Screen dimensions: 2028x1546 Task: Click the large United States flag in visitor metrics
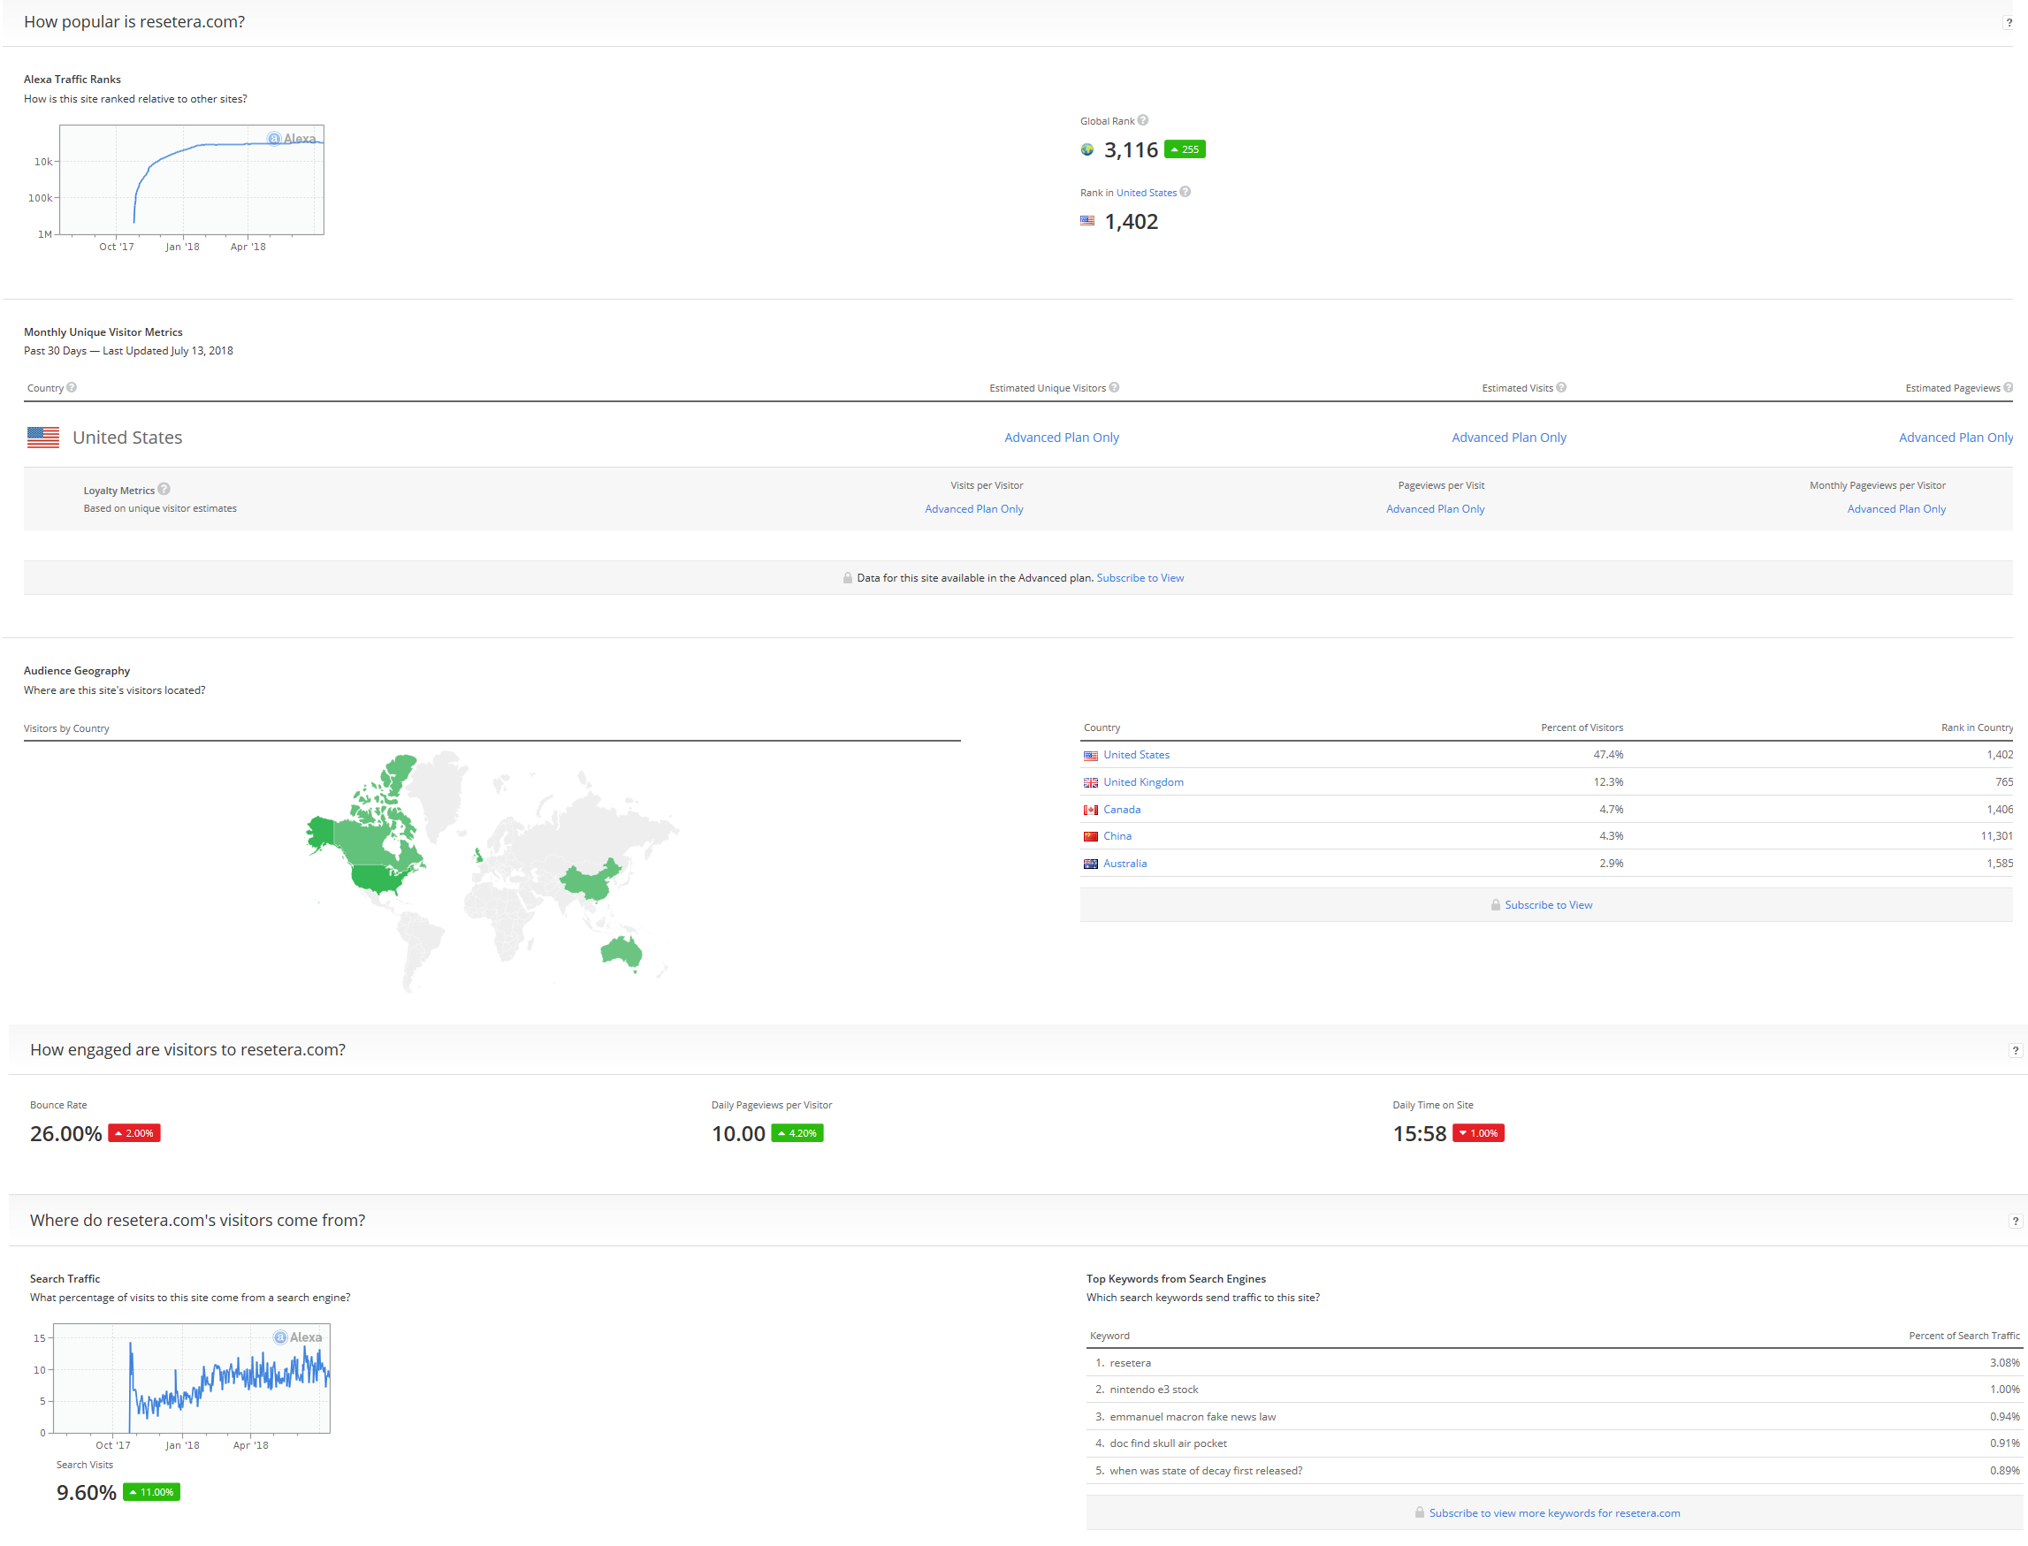(43, 438)
